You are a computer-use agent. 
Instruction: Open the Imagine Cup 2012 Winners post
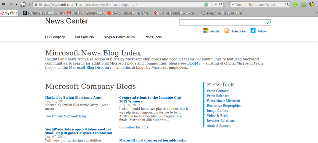(x=150, y=99)
